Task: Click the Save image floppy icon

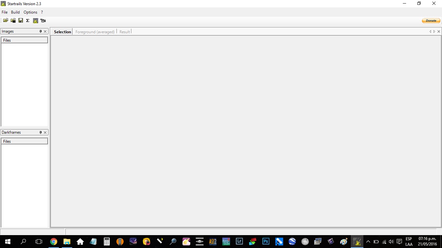Action: (x=21, y=20)
